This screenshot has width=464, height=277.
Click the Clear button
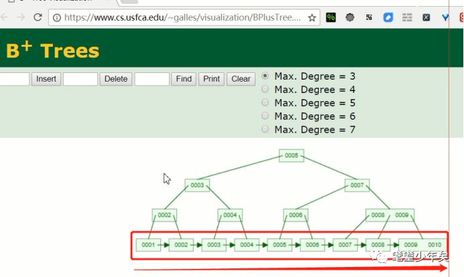(x=241, y=79)
